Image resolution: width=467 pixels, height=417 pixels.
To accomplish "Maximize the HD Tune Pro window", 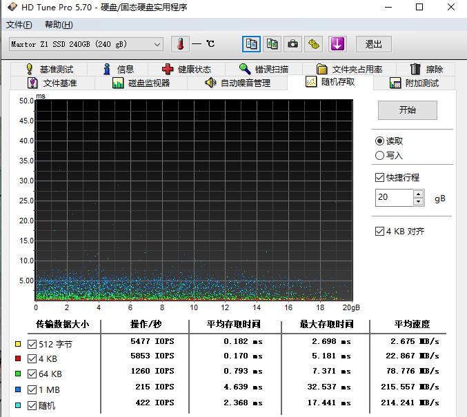I will (419, 7).
